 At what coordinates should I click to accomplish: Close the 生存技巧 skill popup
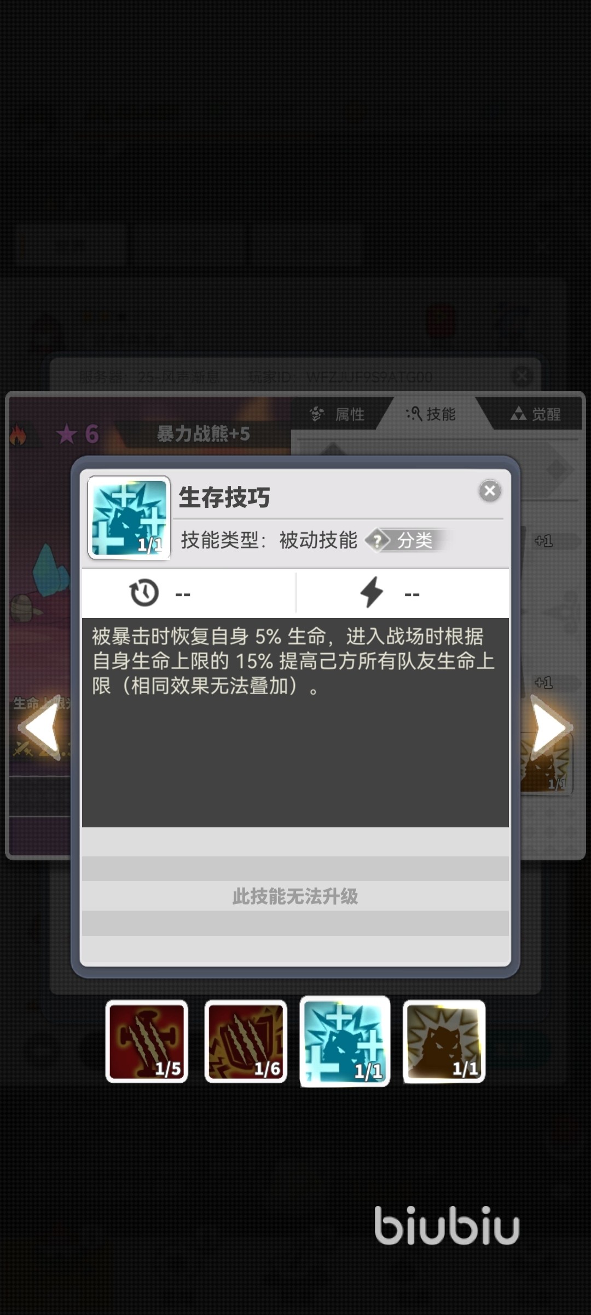pyautogui.click(x=490, y=490)
